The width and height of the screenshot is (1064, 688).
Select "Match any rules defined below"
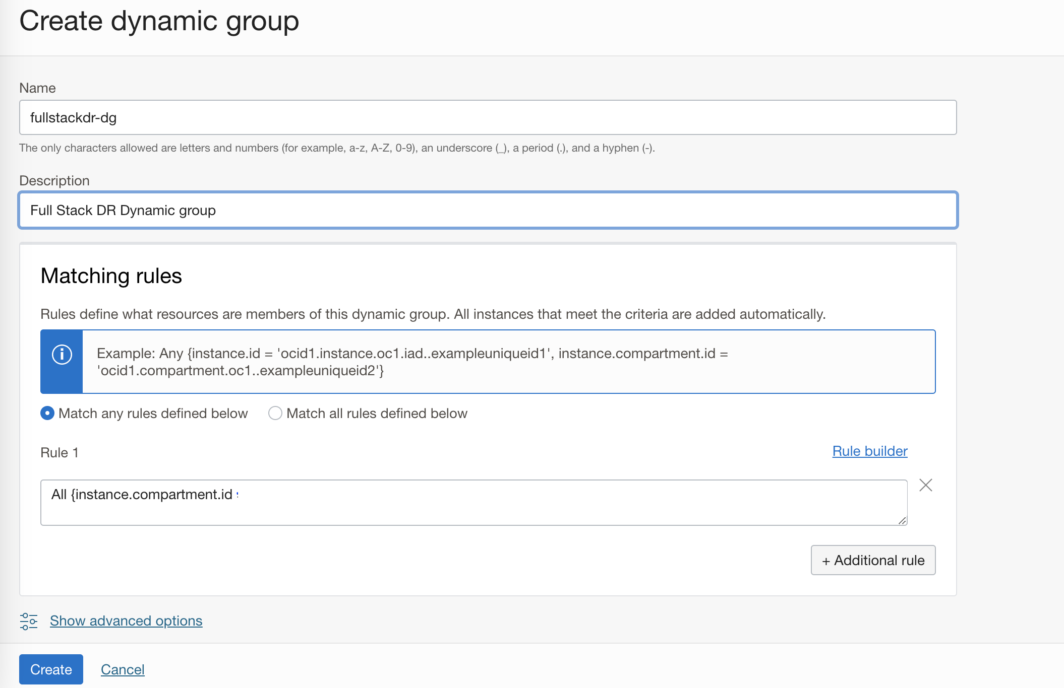click(x=47, y=413)
